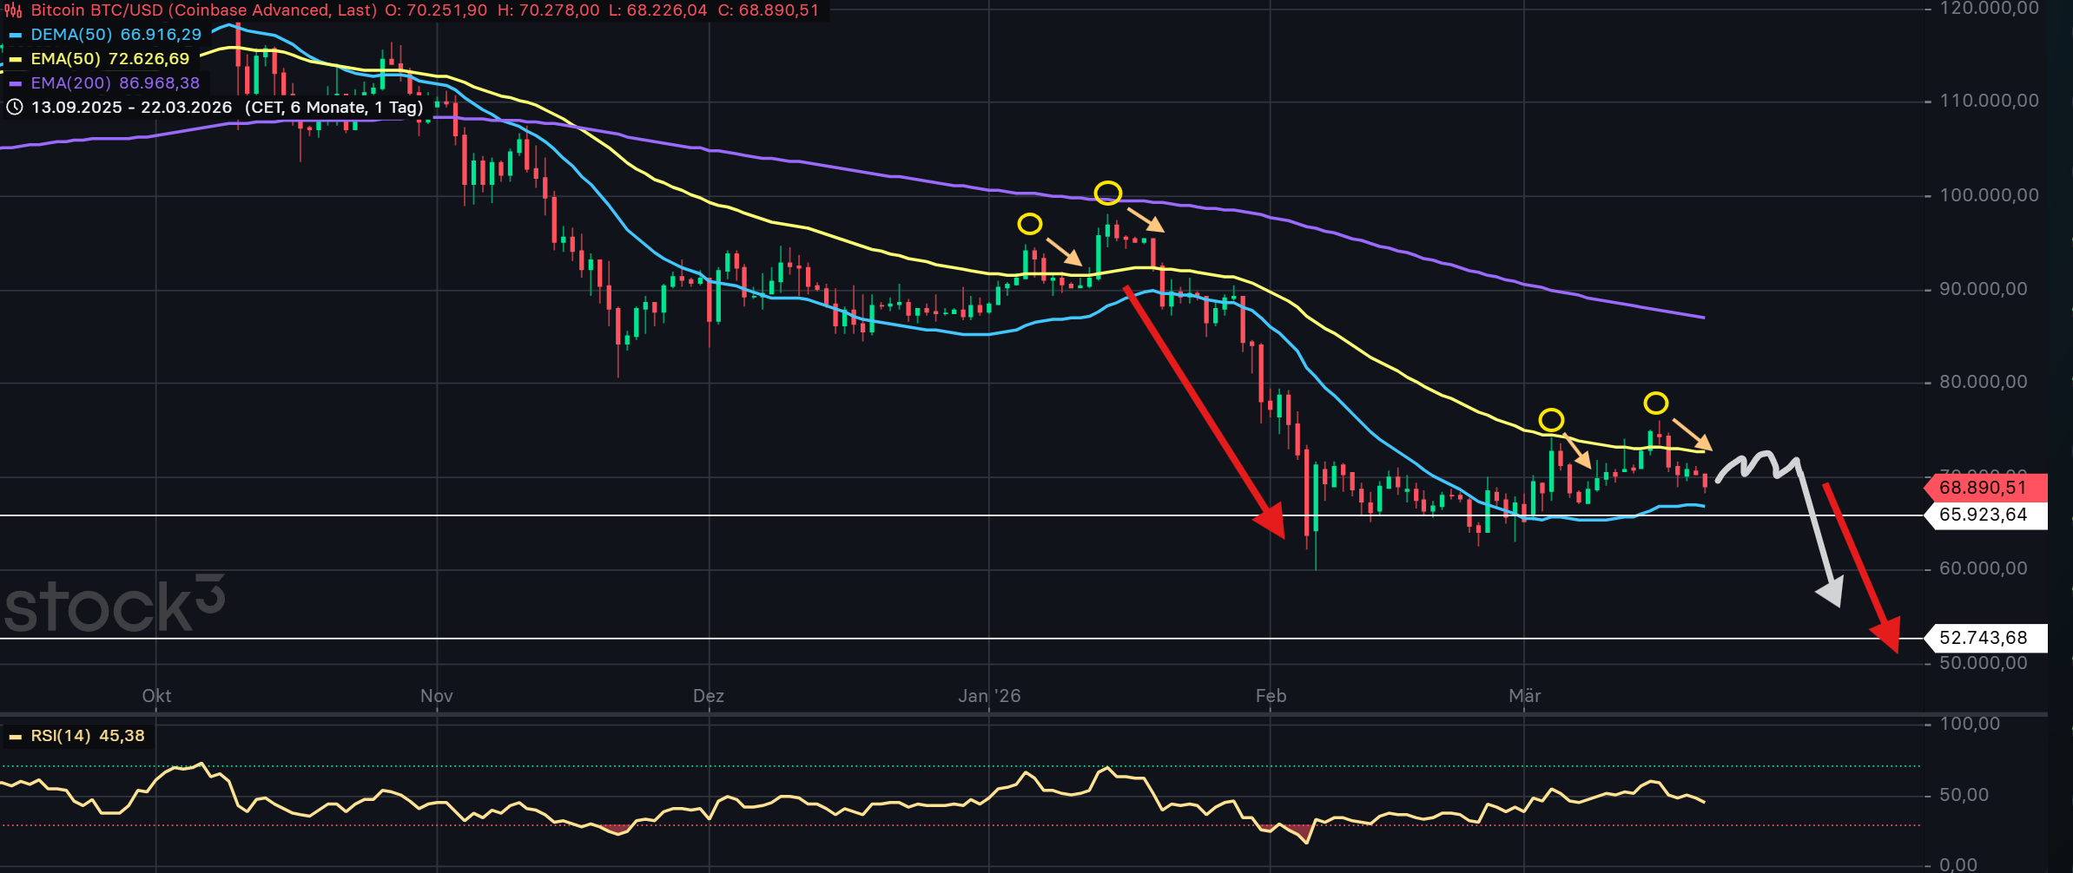This screenshot has width=2073, height=873.
Task: Click the red current price tag 68.890,51
Action: [x=1984, y=488]
